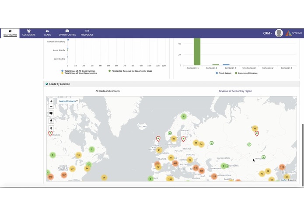Click the Hello Campaign axis label

[249, 68]
